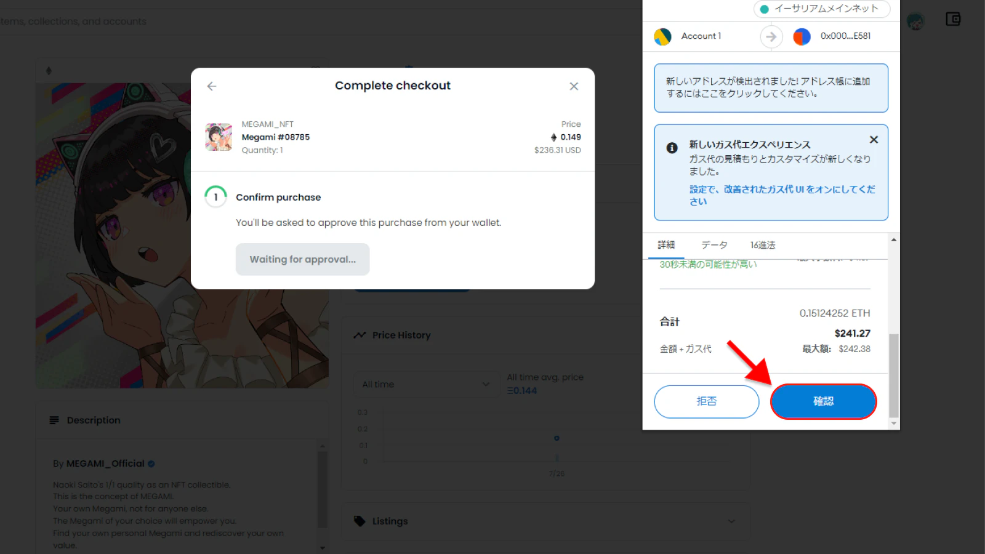
Task: Click the Waiting for approval button
Action: point(302,259)
